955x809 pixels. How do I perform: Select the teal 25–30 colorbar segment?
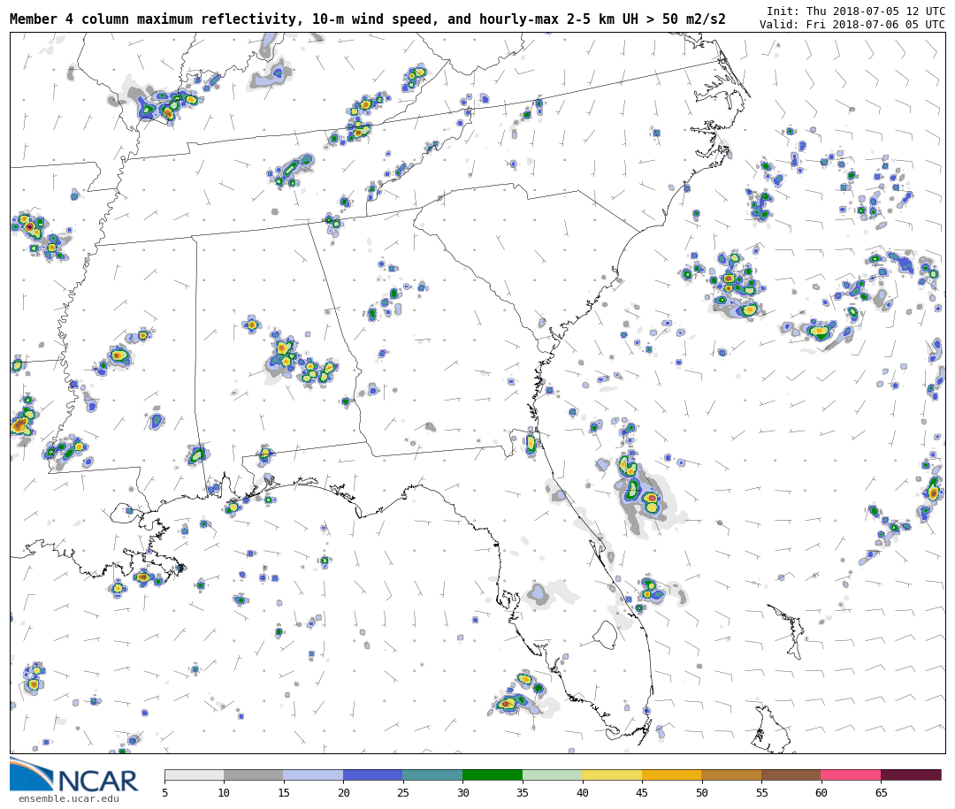(432, 775)
